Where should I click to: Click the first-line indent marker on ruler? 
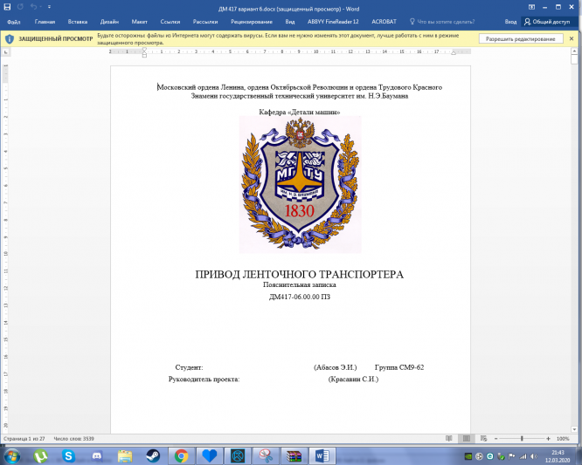[x=144, y=50]
